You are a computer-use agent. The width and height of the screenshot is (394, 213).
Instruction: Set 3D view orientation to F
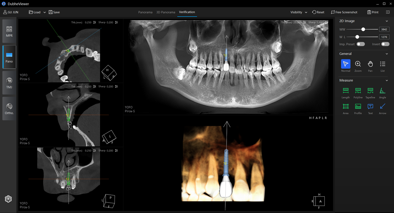(x=313, y=118)
